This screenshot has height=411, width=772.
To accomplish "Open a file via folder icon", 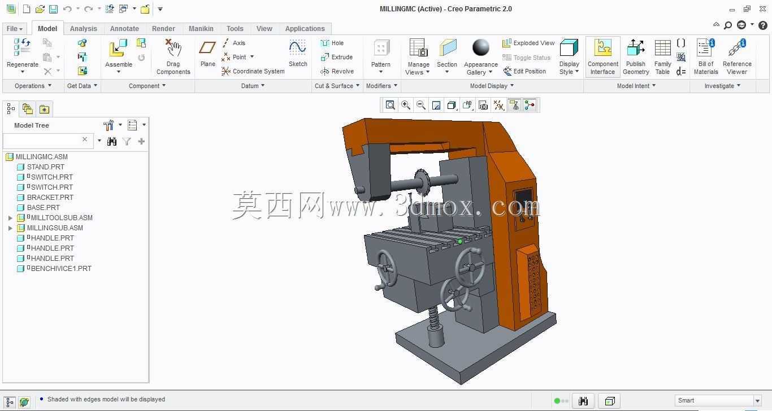I will [x=40, y=9].
